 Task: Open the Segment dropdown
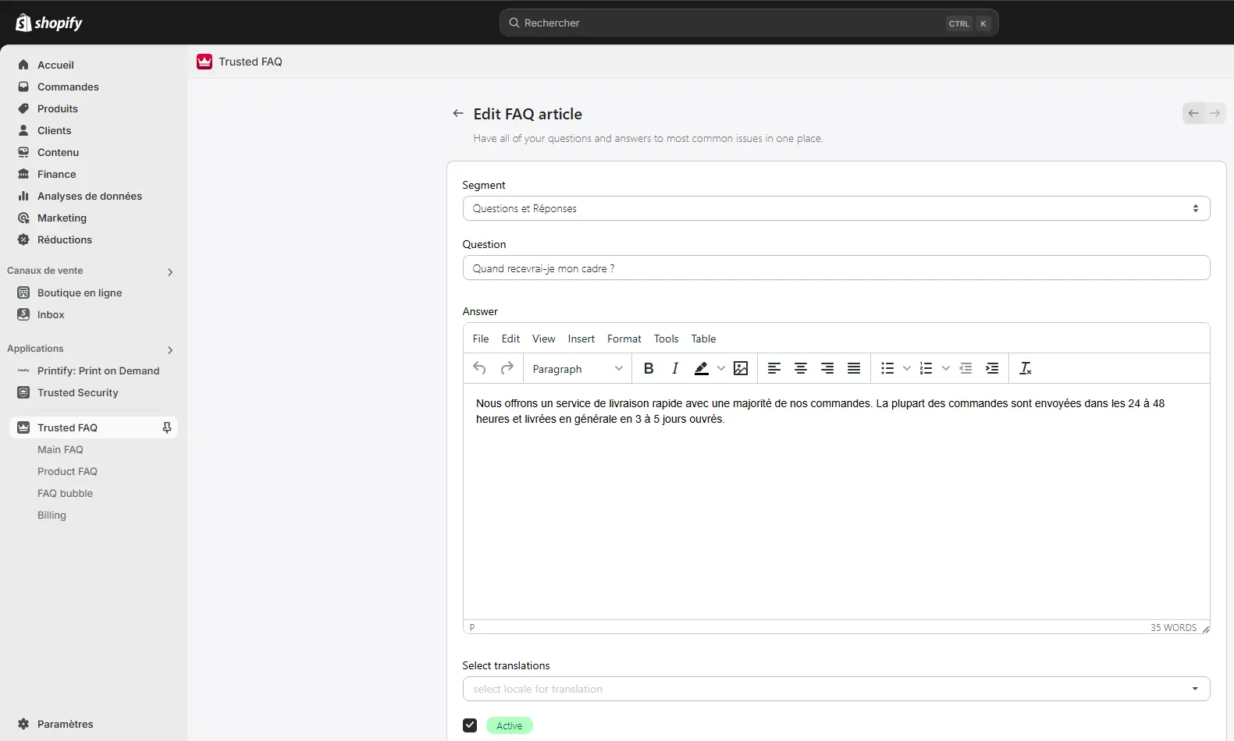pos(835,208)
